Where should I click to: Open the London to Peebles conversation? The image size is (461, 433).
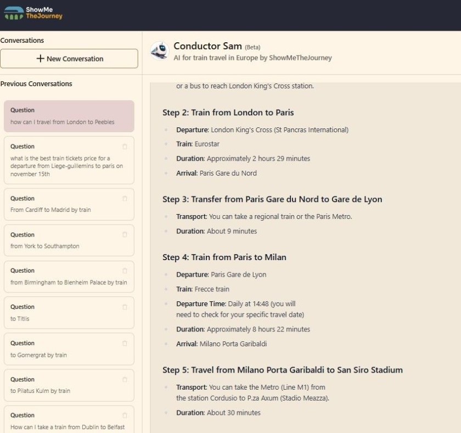pos(69,116)
